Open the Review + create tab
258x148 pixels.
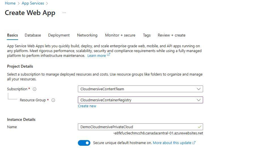click(172, 35)
